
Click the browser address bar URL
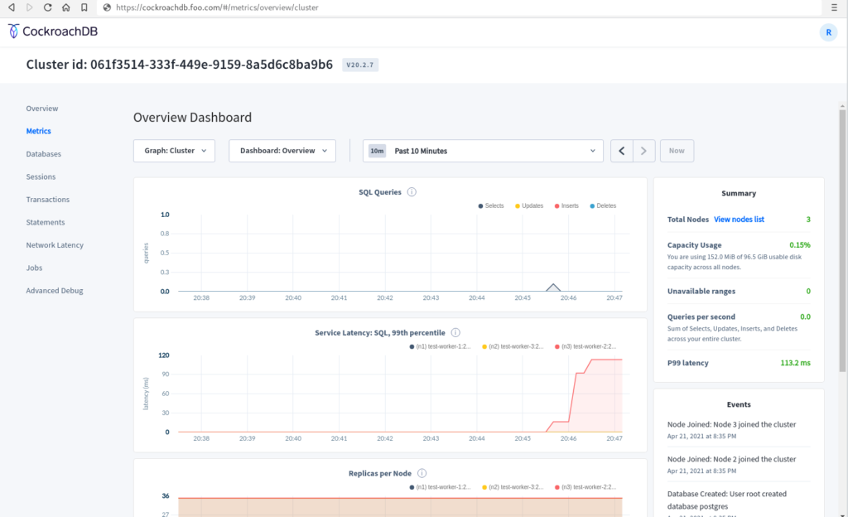pyautogui.click(x=217, y=7)
